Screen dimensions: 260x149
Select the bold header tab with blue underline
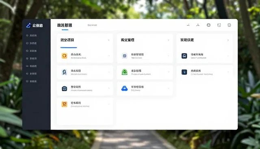(x=65, y=25)
